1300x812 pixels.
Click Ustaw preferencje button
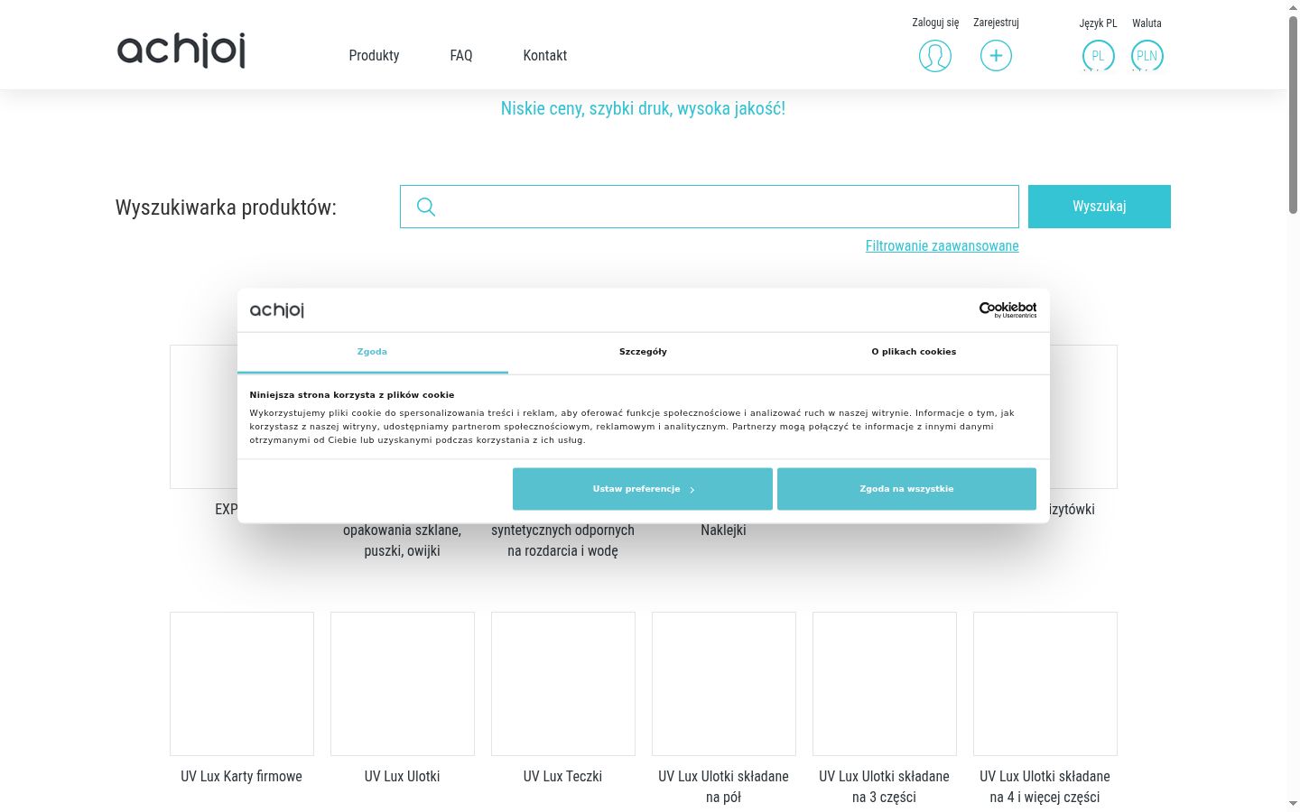click(643, 489)
